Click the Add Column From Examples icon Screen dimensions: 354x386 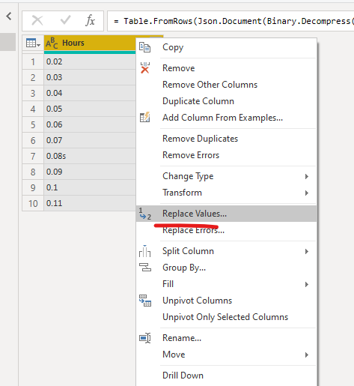[144, 117]
